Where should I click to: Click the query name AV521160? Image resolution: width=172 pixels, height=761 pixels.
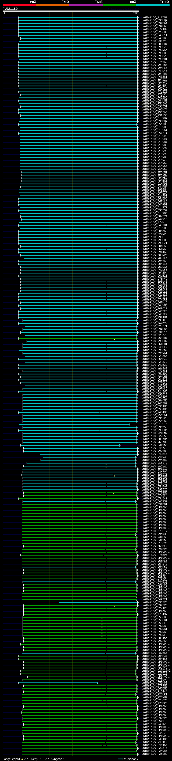click(x=10, y=9)
